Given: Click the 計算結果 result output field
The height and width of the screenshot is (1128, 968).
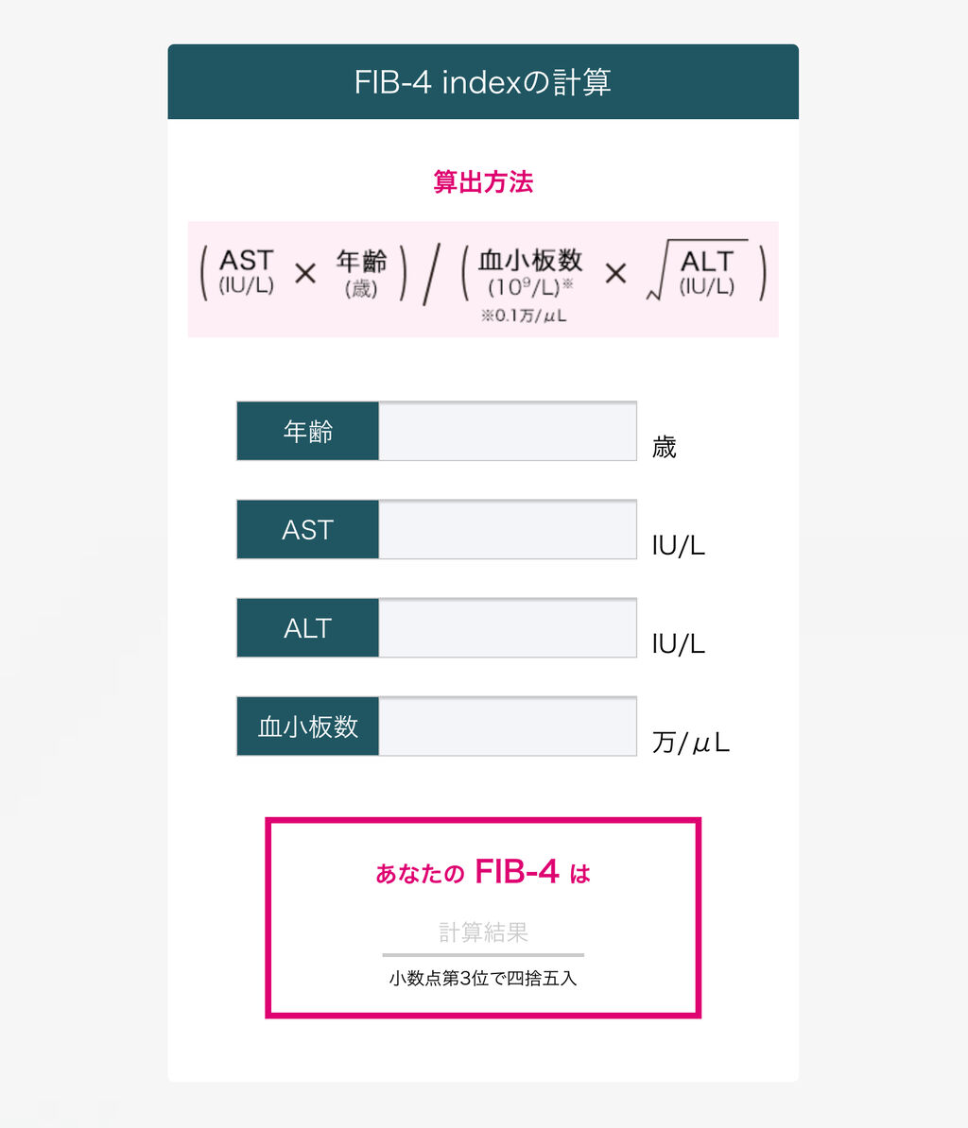Looking at the screenshot, I should 483,932.
